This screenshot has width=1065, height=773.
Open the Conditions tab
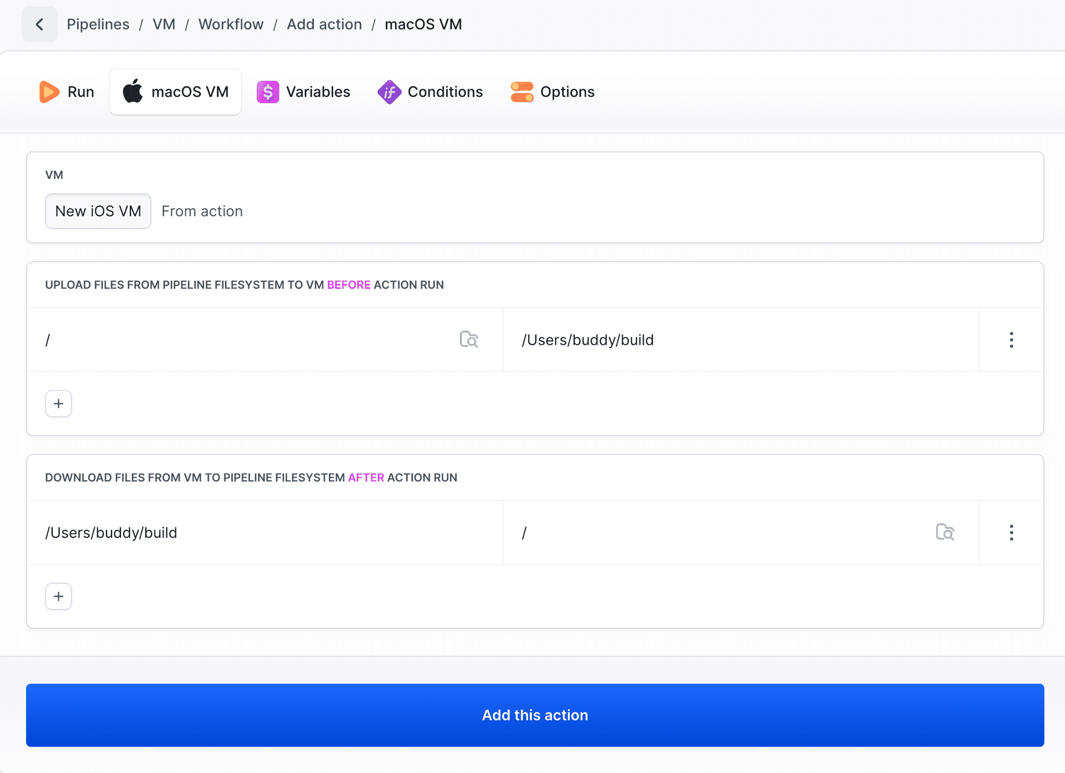click(x=444, y=91)
